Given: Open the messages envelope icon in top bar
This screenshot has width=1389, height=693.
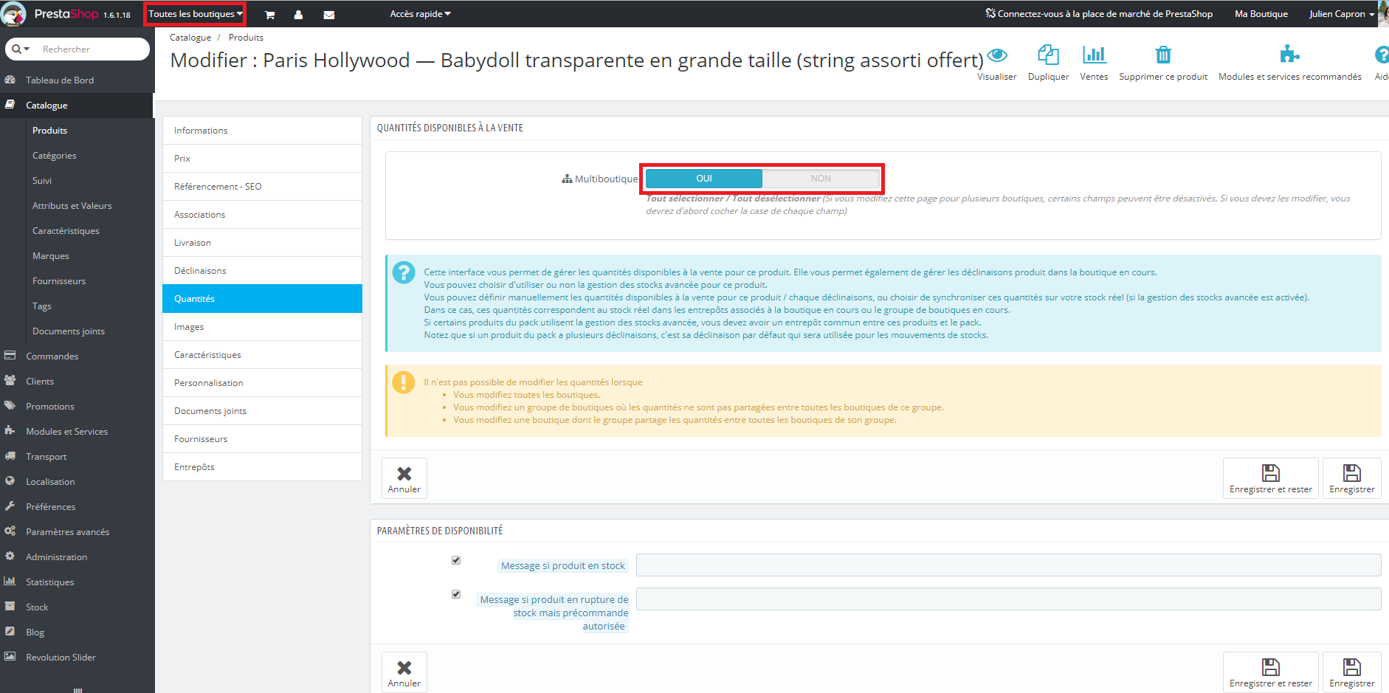Looking at the screenshot, I should click(329, 15).
